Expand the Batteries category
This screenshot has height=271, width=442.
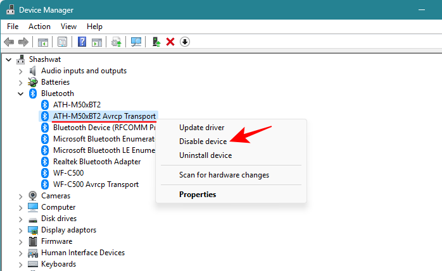click(x=20, y=83)
